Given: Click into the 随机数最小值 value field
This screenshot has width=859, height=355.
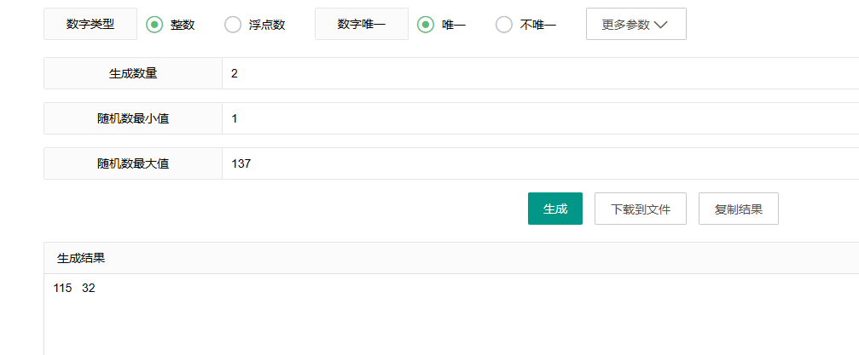Looking at the screenshot, I should [x=540, y=118].
